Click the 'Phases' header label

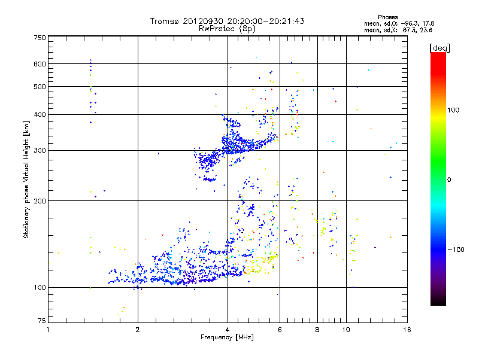tap(387, 17)
